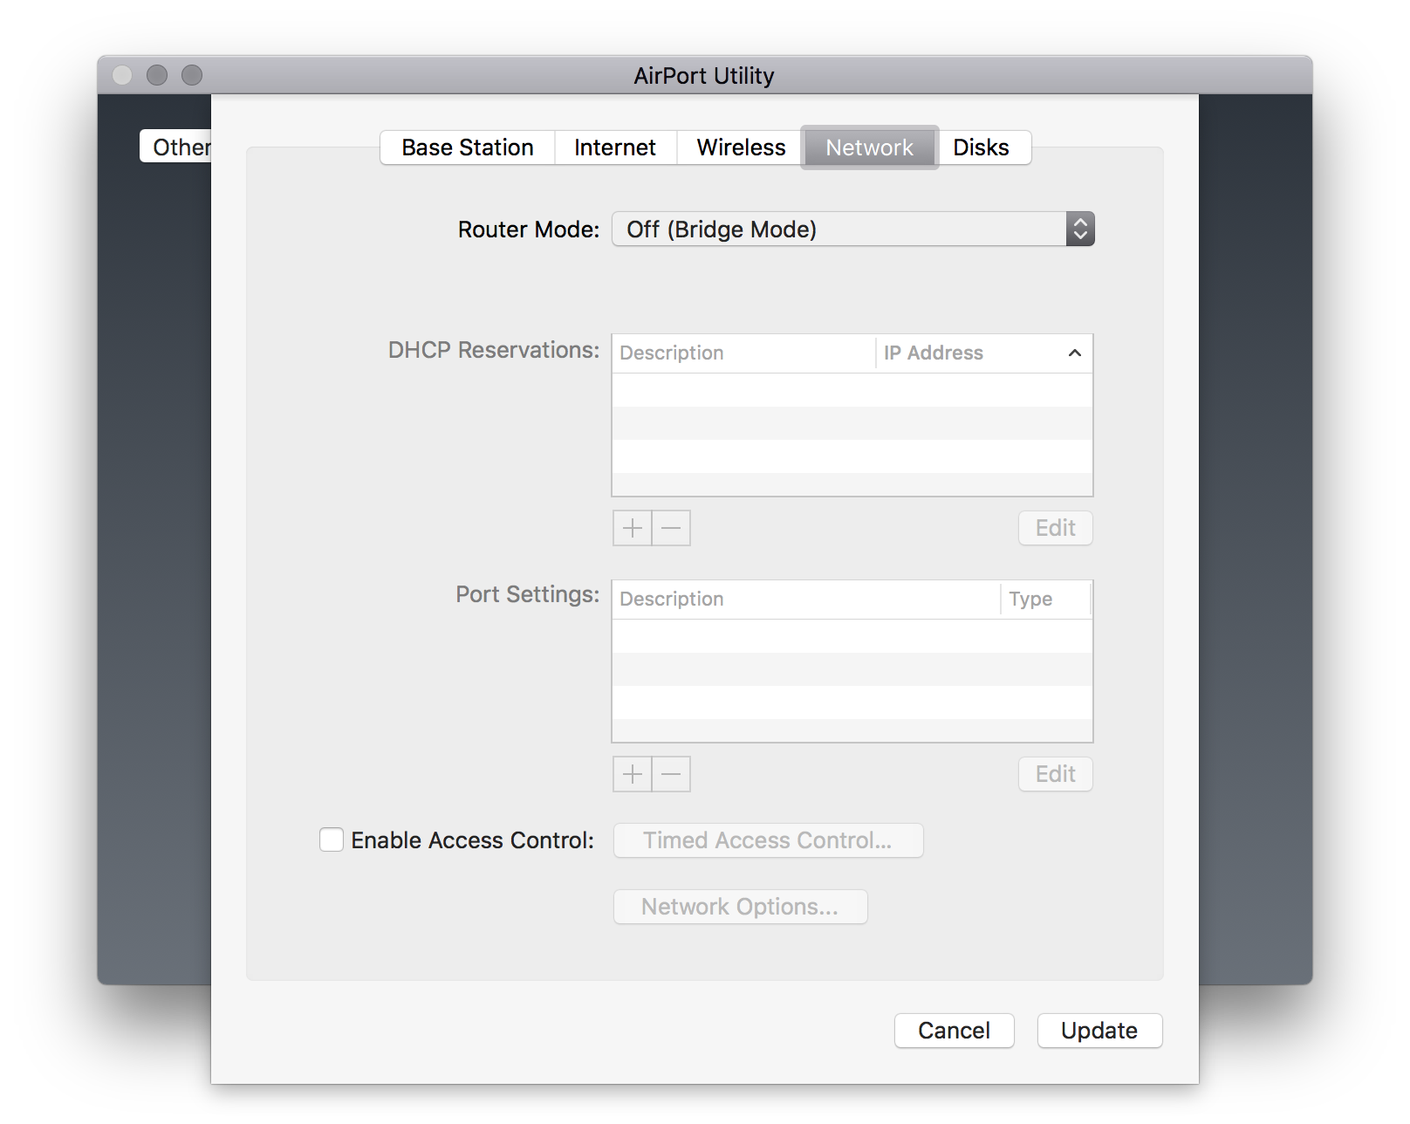Select first empty Port Settings row

(852, 636)
